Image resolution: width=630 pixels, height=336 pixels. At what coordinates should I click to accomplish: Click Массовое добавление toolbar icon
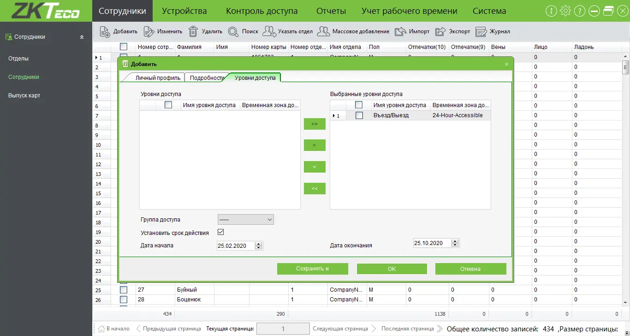point(324,31)
